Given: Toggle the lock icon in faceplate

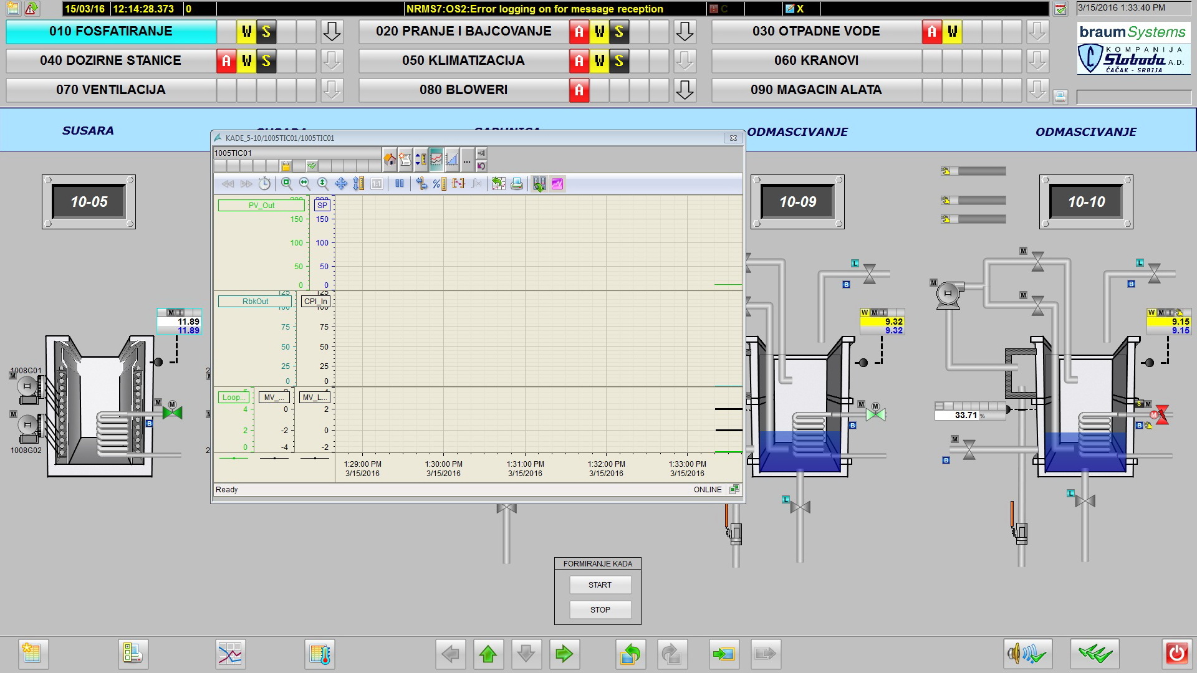Looking at the screenshot, I should tap(286, 166).
